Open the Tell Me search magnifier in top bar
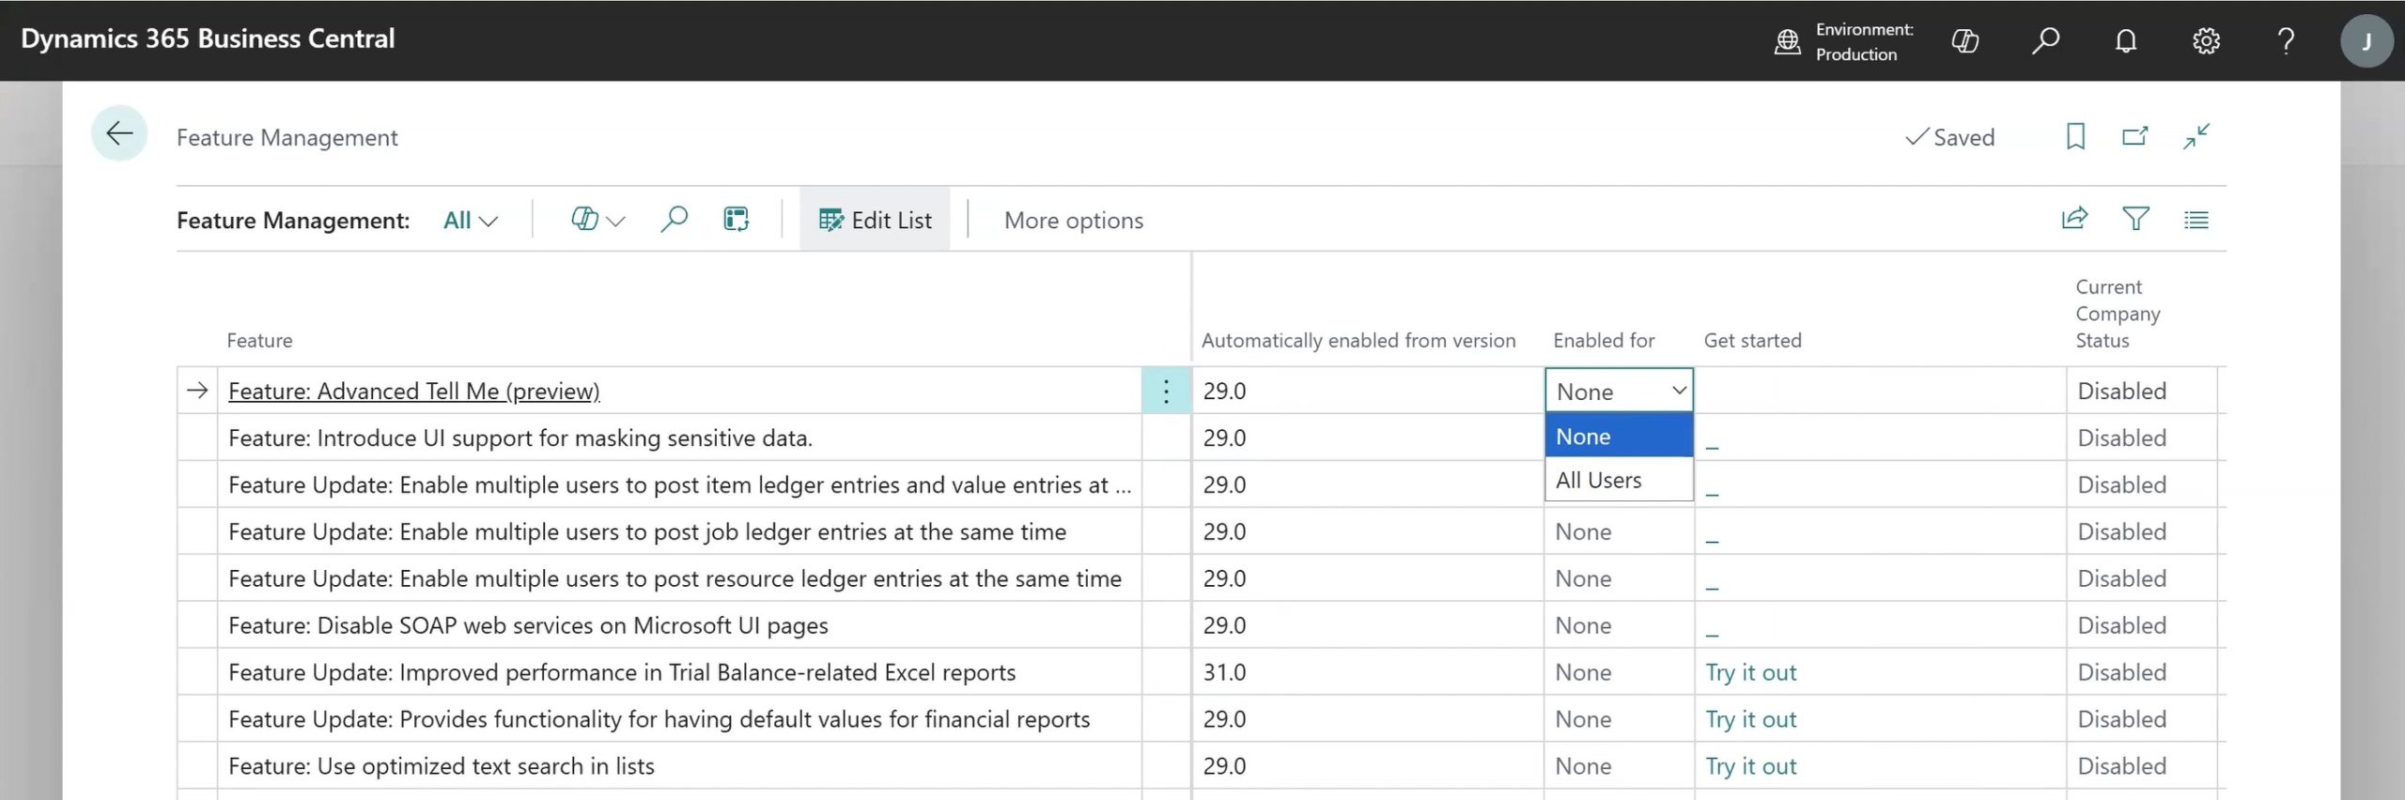 (x=2045, y=41)
